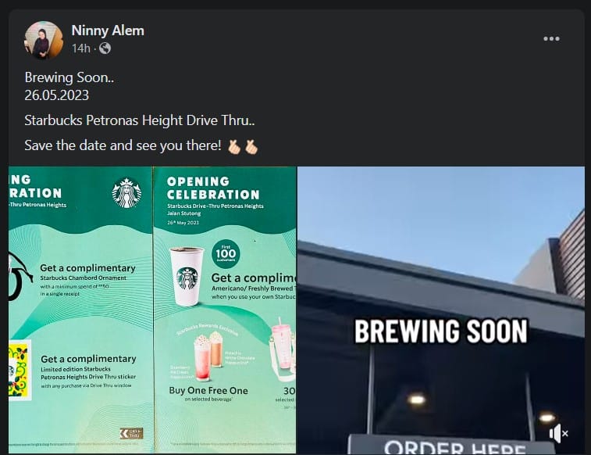Click the pink tumbler image
Screen dimensions: 591x455
point(283,348)
